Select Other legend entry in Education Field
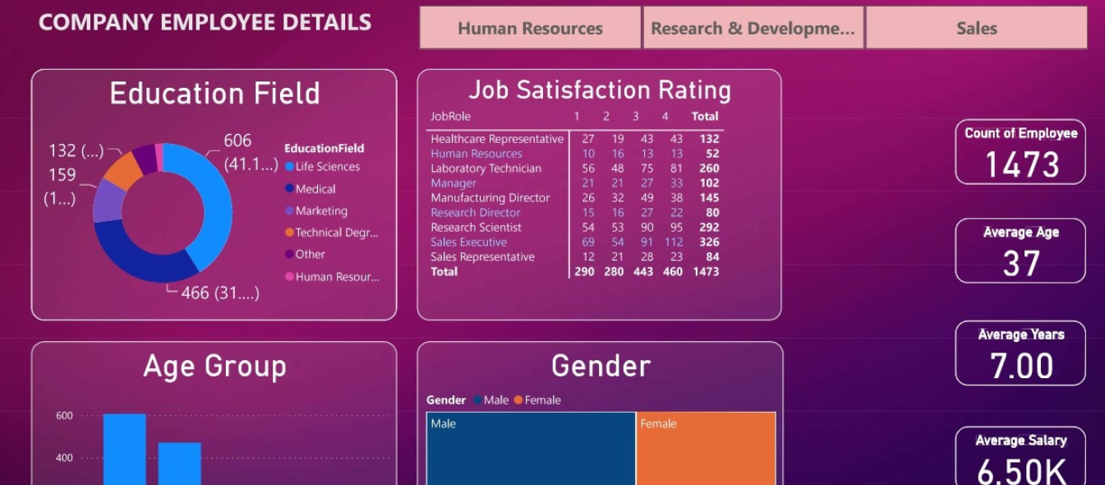 (x=305, y=254)
